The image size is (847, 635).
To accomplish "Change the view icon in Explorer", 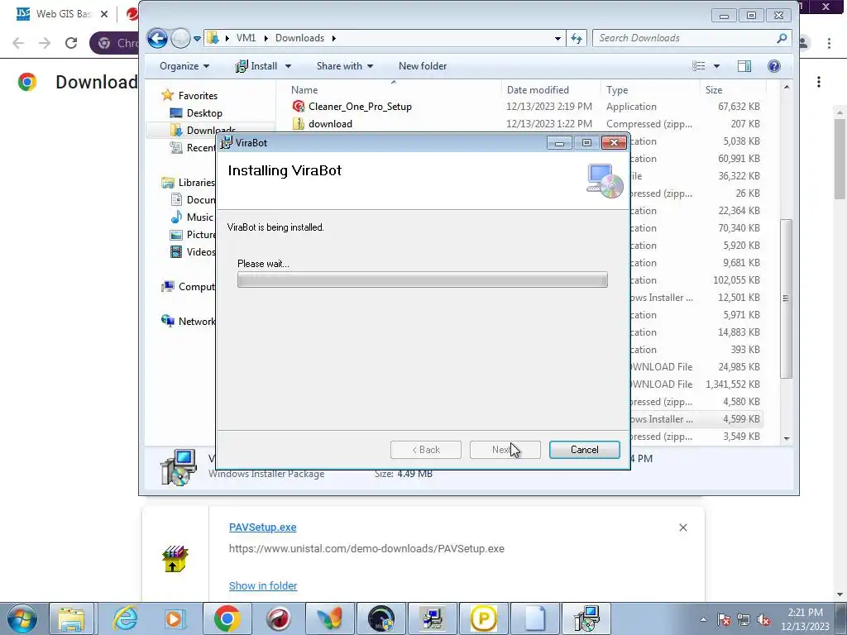I will [698, 66].
